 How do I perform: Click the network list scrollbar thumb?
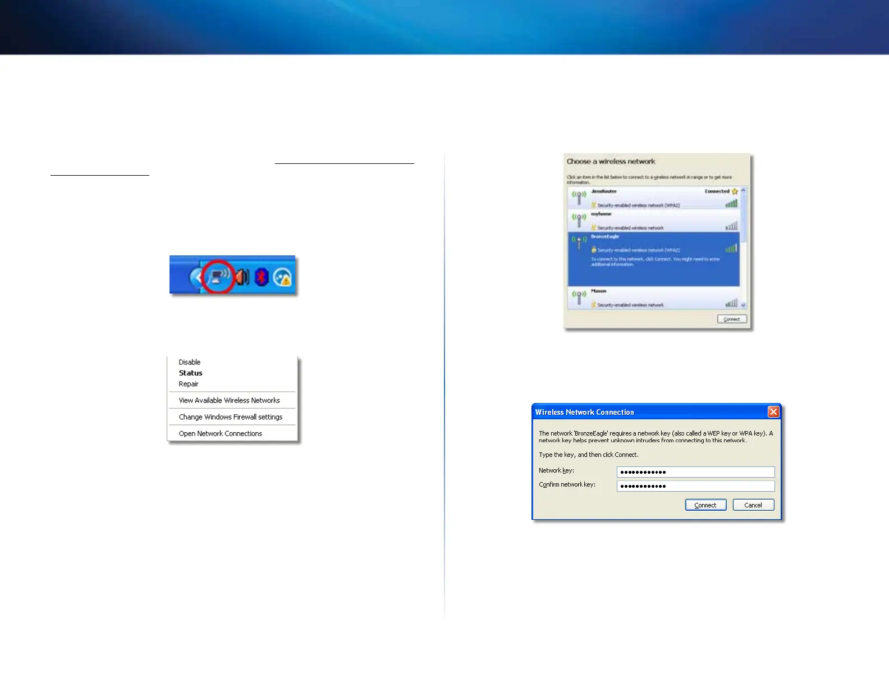coord(744,218)
